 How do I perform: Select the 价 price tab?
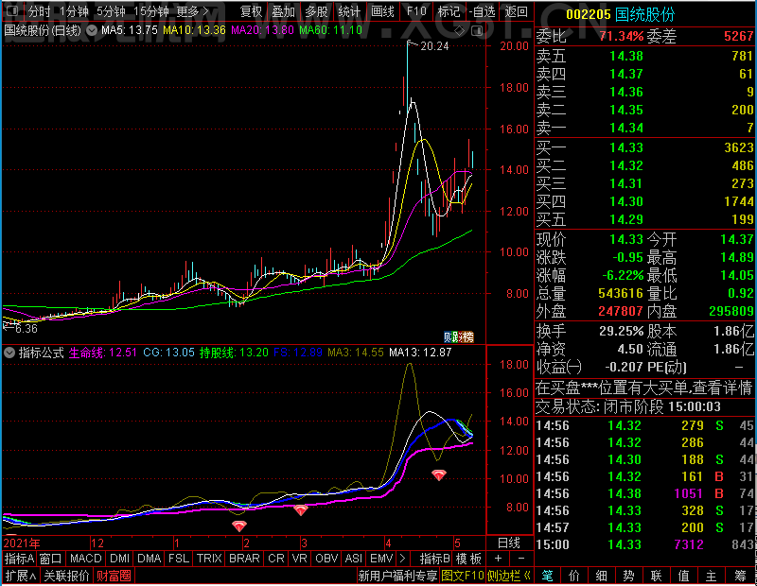click(574, 576)
